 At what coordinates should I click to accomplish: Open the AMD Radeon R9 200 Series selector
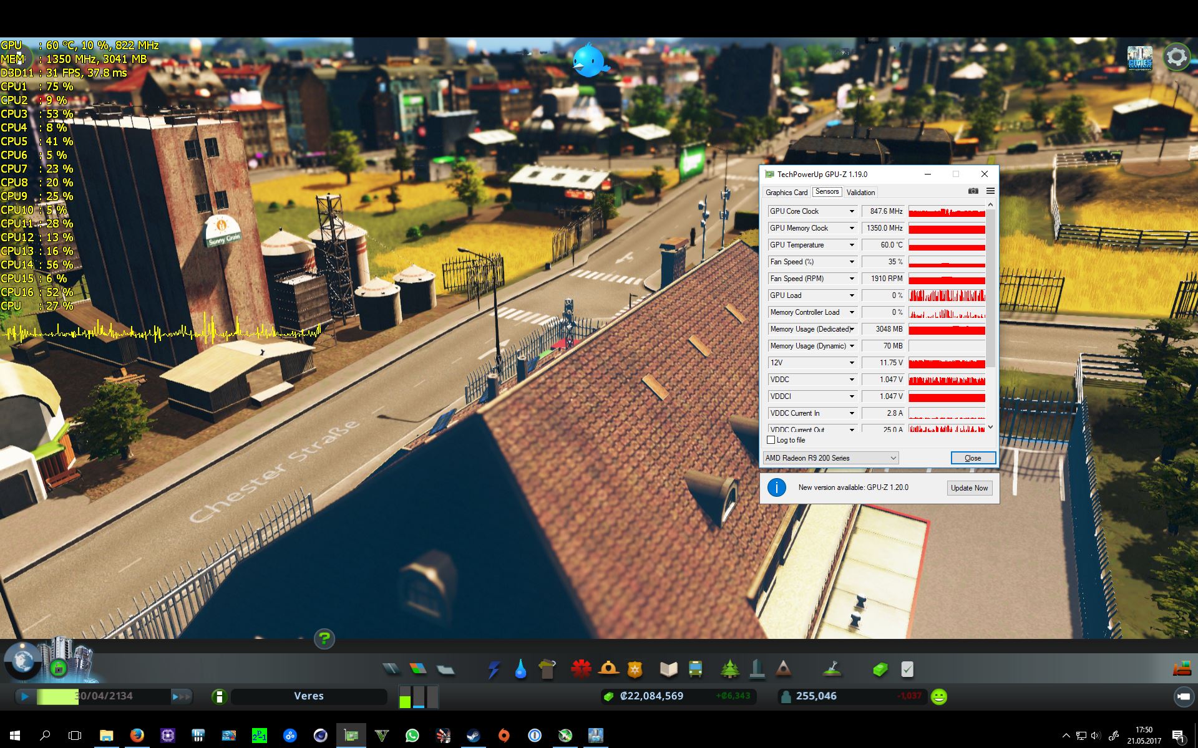830,458
